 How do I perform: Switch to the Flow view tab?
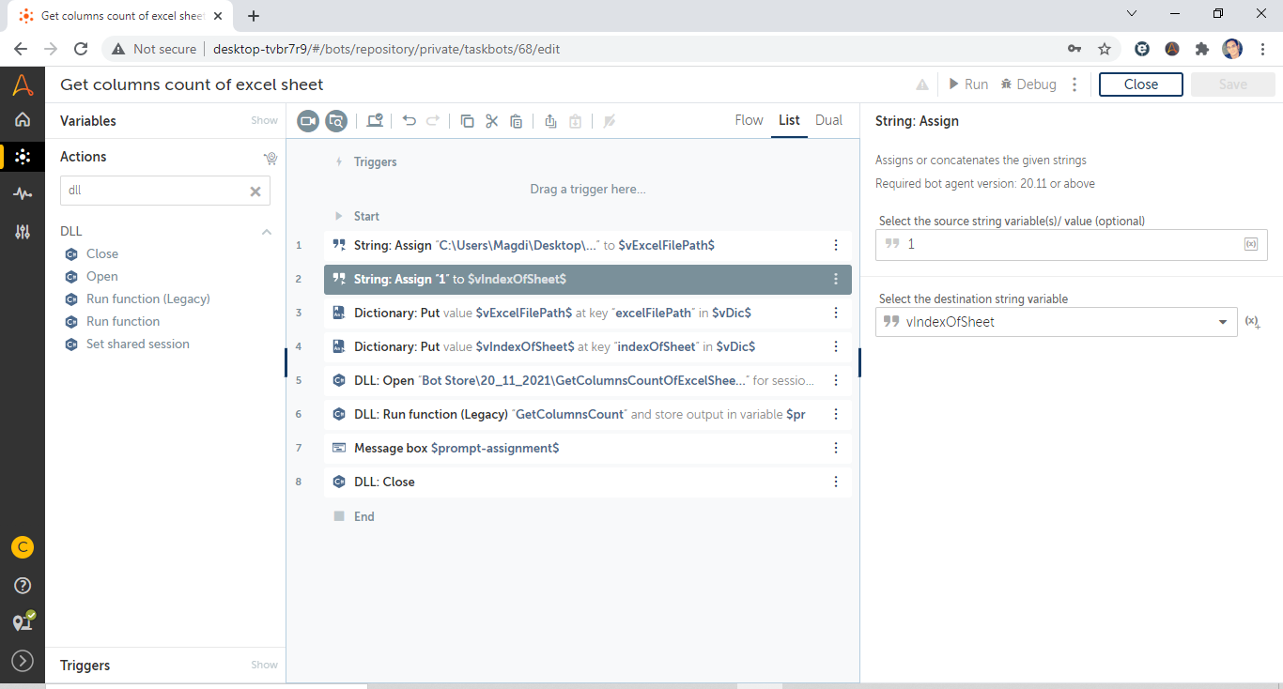(x=749, y=120)
